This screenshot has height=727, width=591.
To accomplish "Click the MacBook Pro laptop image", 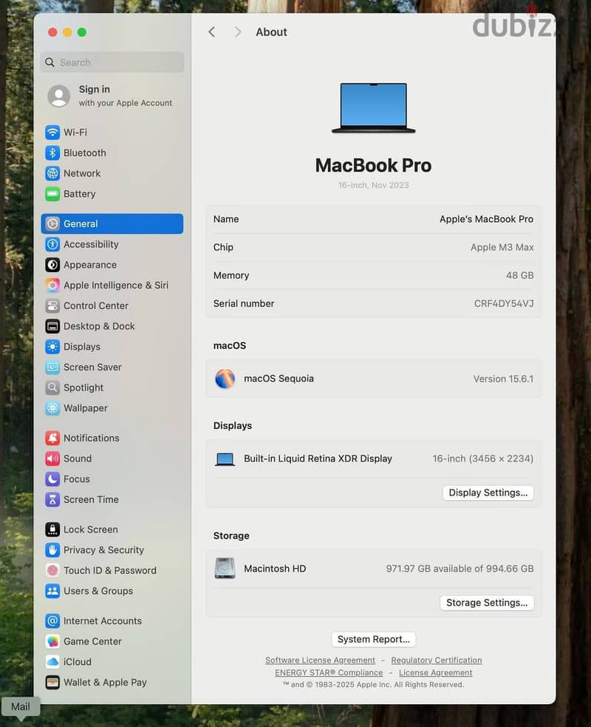I will click(x=373, y=107).
